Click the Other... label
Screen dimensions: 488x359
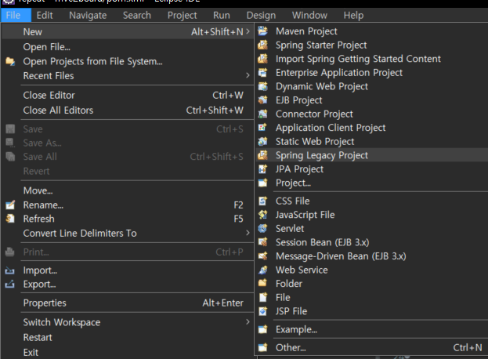click(291, 347)
